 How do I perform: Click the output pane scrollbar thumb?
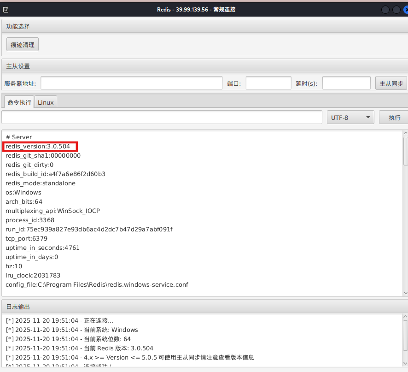[405, 151]
